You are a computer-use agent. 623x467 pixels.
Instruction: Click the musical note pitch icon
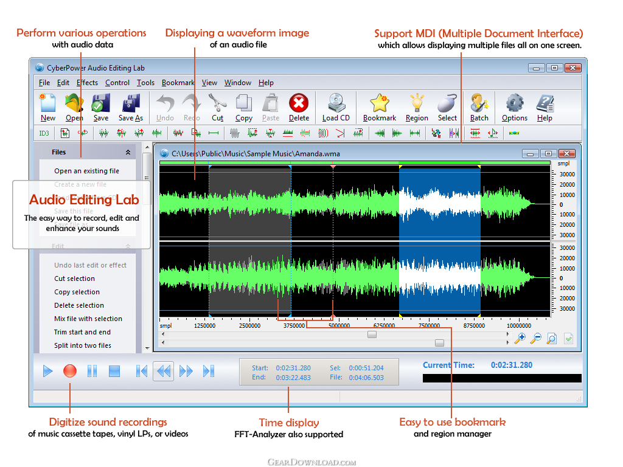pyautogui.click(x=493, y=133)
